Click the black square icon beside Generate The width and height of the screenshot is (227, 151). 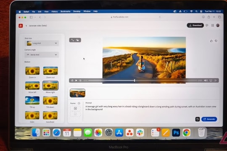click(198, 119)
